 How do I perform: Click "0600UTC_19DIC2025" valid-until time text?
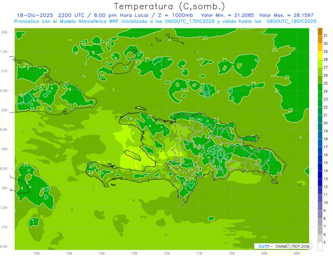tap(291, 21)
